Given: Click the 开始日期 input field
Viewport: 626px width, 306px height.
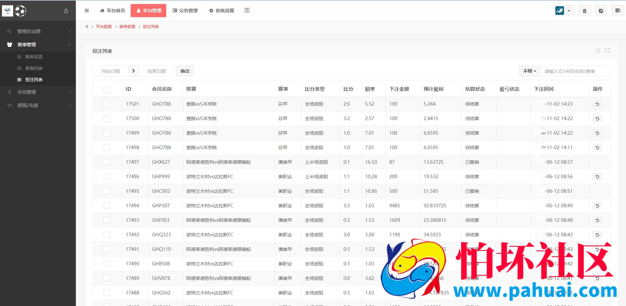Looking at the screenshot, I should tap(110, 71).
